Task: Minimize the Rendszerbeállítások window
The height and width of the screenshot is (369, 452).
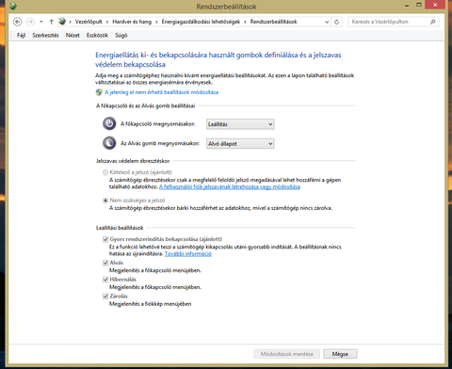Action: pyautogui.click(x=407, y=6)
